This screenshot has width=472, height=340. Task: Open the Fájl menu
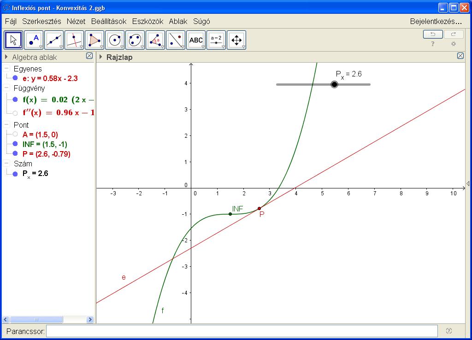click(11, 21)
